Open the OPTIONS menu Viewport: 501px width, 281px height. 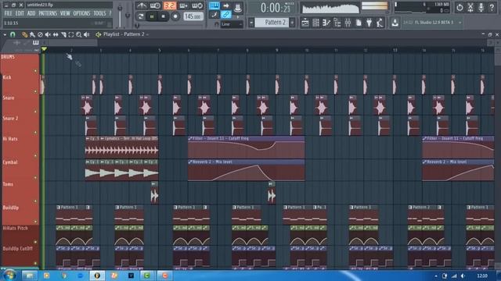[x=81, y=13]
